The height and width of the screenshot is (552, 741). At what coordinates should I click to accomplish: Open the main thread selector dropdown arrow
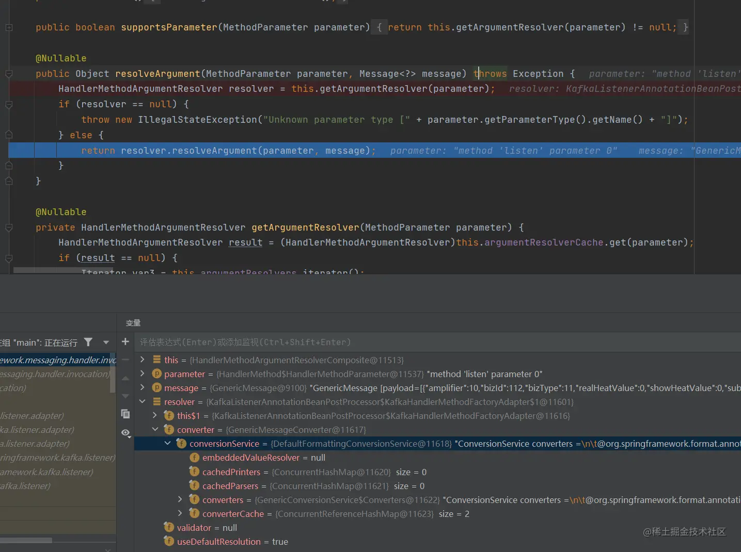[x=106, y=342]
